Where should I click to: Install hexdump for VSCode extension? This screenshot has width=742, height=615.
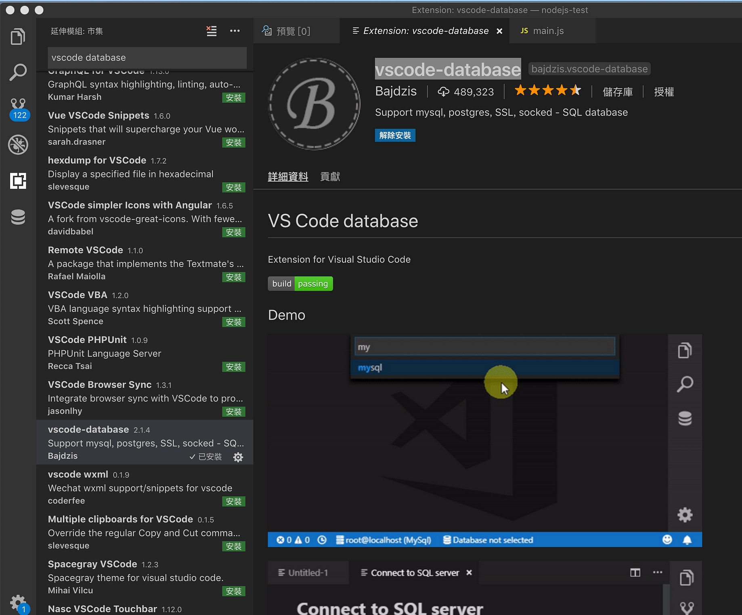click(x=234, y=187)
